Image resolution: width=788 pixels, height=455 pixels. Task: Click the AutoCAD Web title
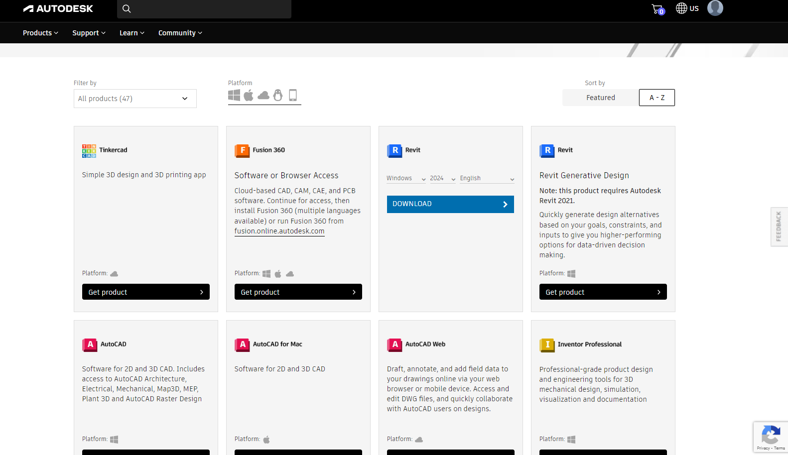[425, 344]
